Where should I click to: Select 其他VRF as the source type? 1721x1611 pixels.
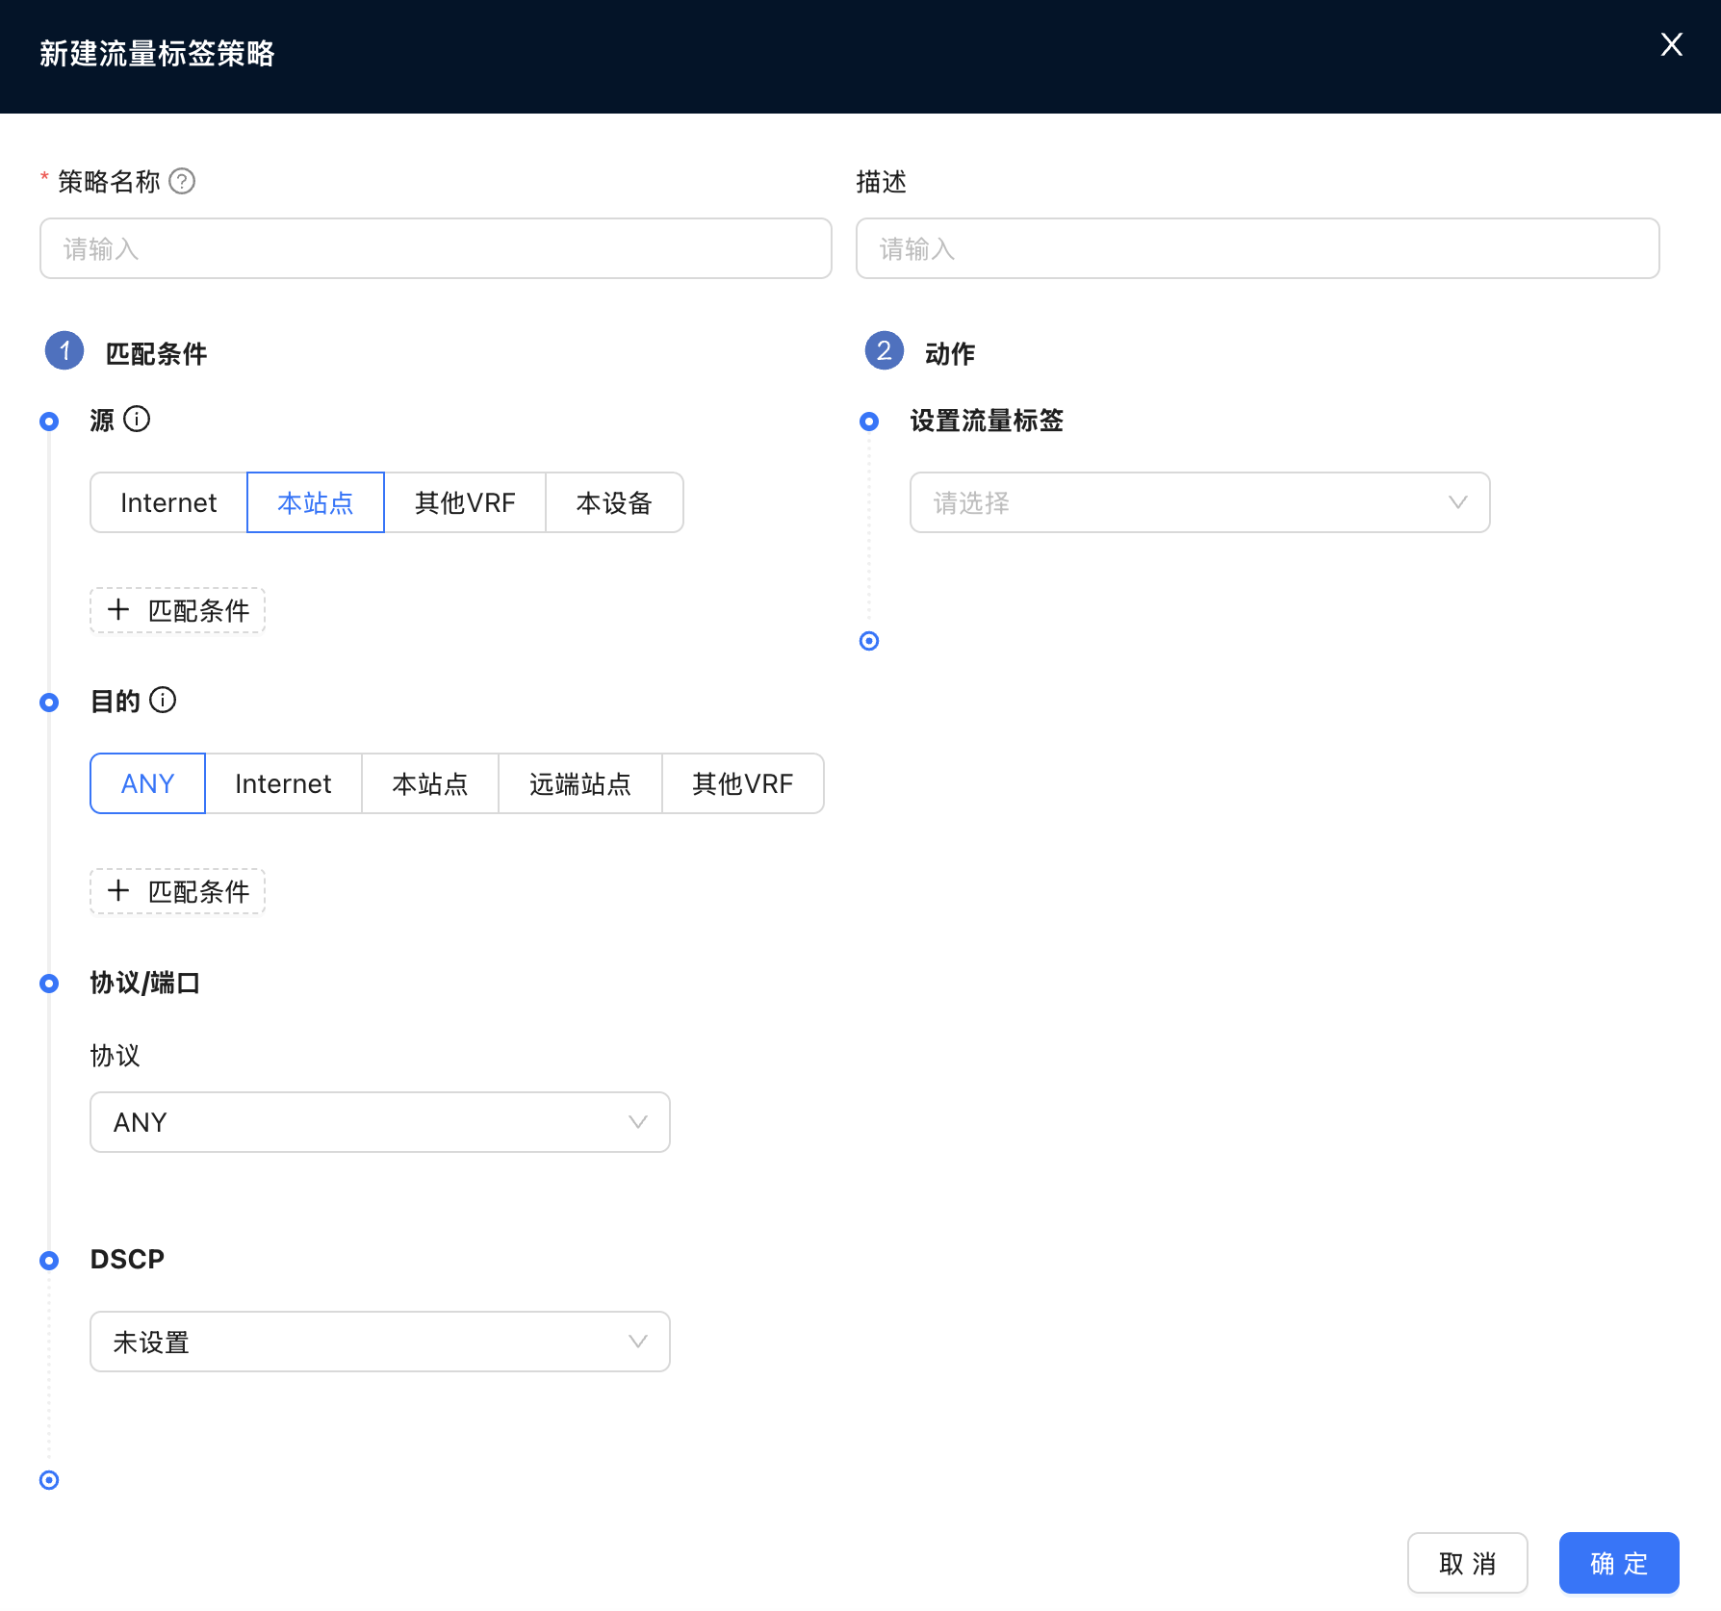pos(465,502)
